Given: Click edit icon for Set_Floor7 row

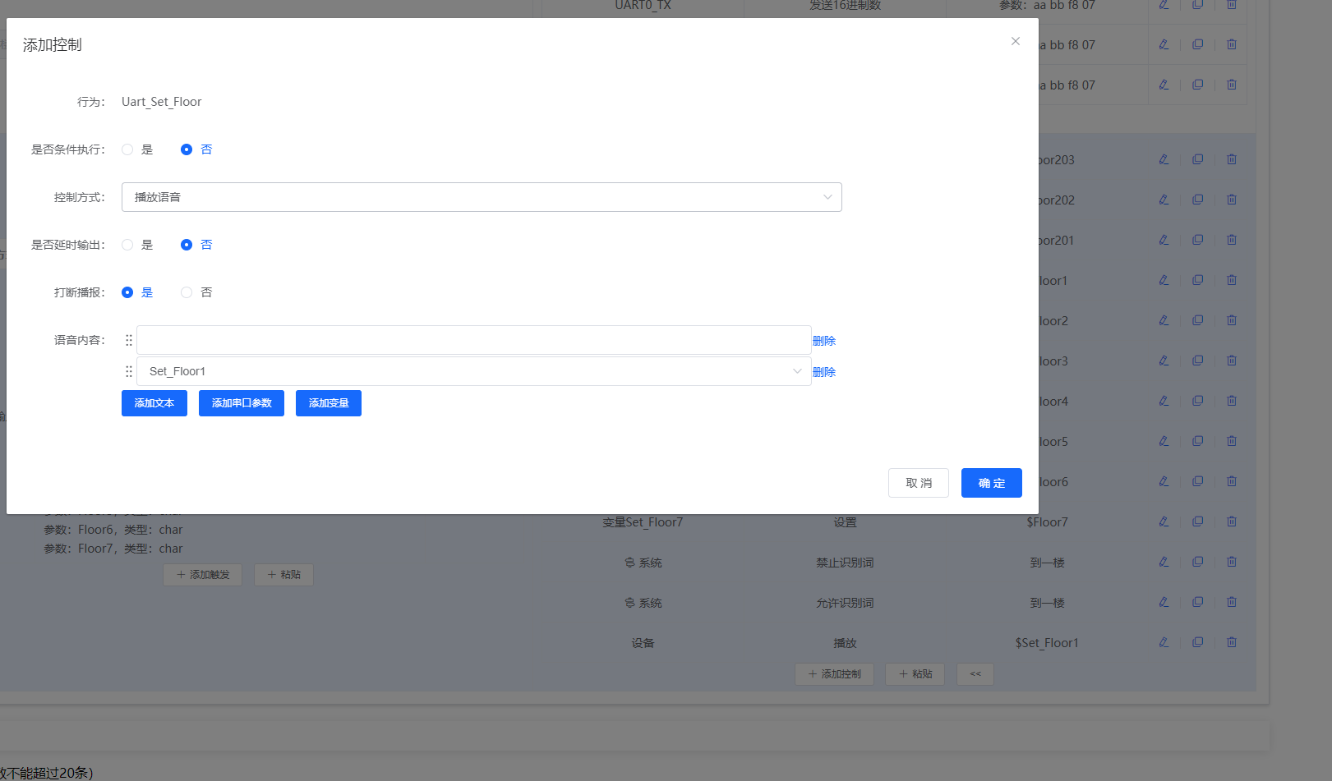Looking at the screenshot, I should (1164, 521).
